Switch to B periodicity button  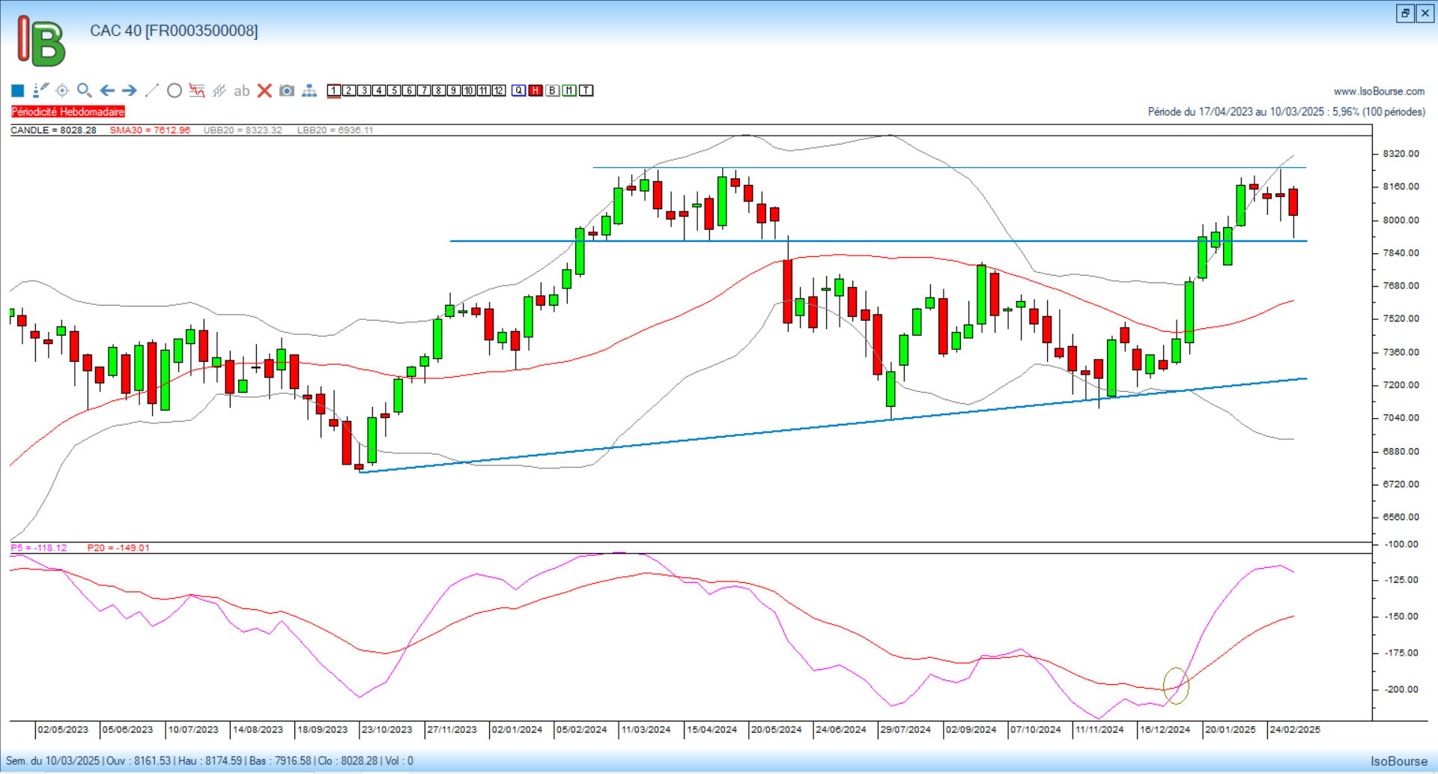click(553, 91)
